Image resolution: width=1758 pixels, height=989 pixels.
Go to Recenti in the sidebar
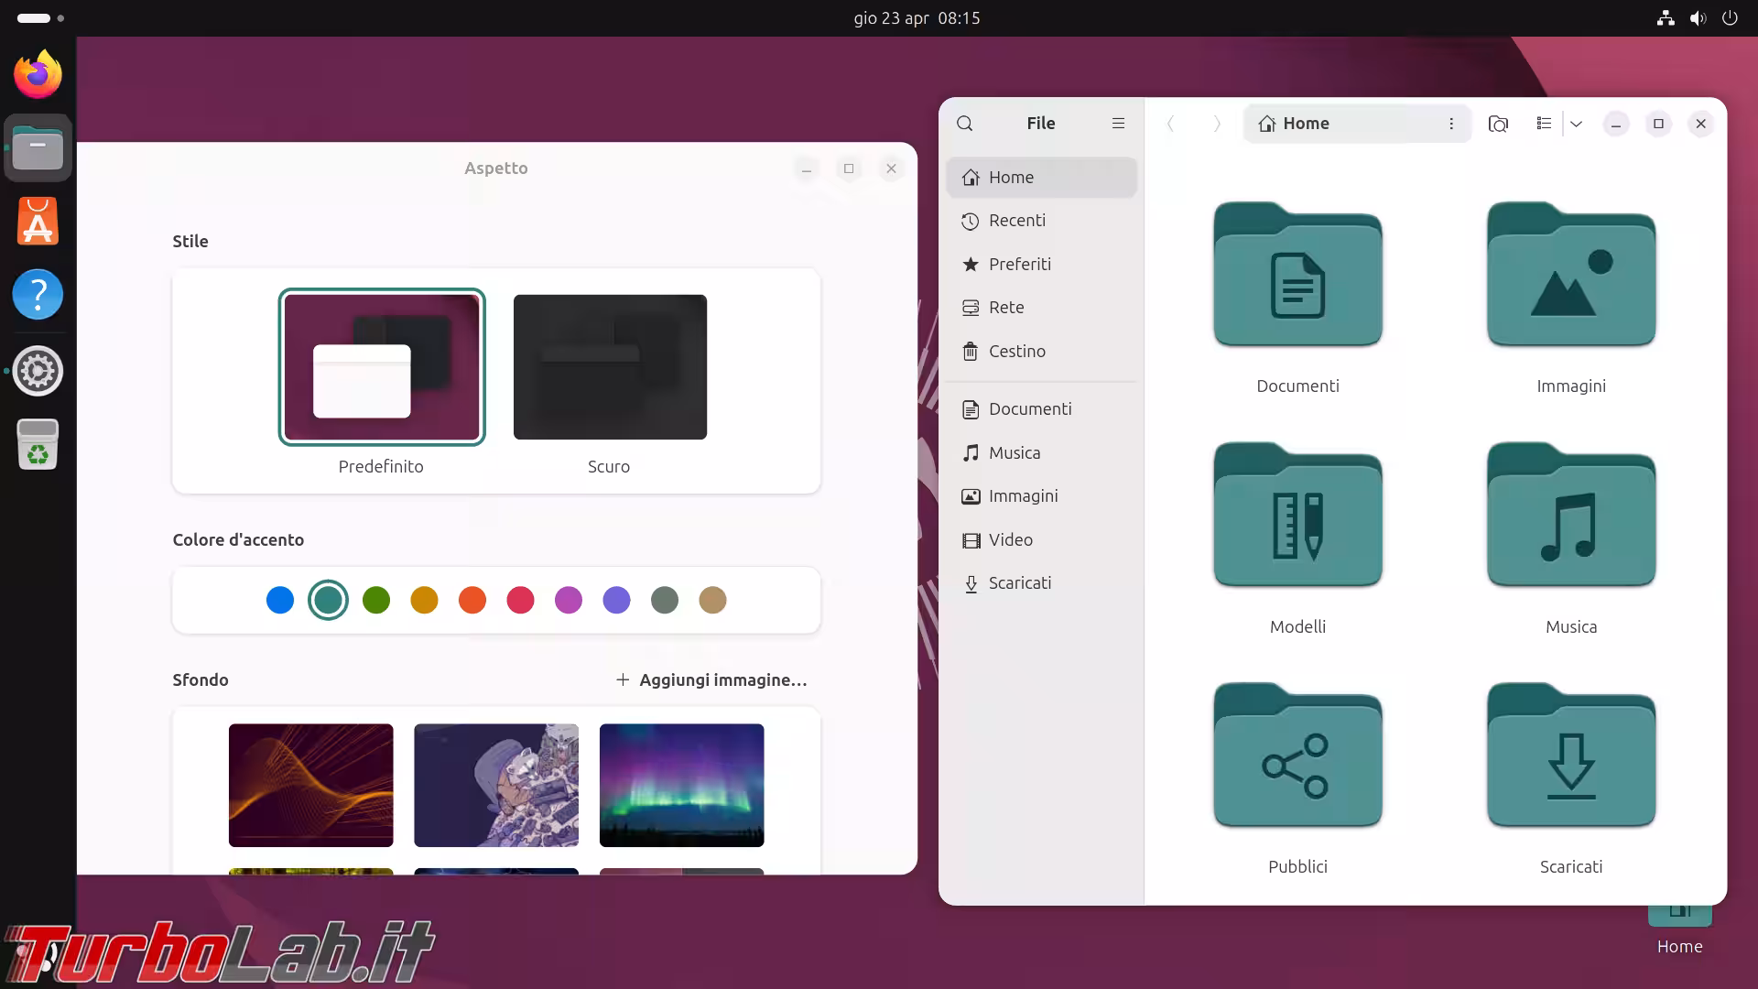coord(1016,221)
